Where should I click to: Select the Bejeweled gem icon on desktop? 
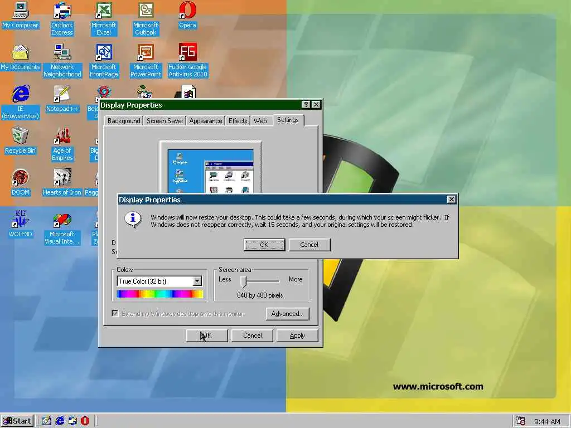[104, 92]
